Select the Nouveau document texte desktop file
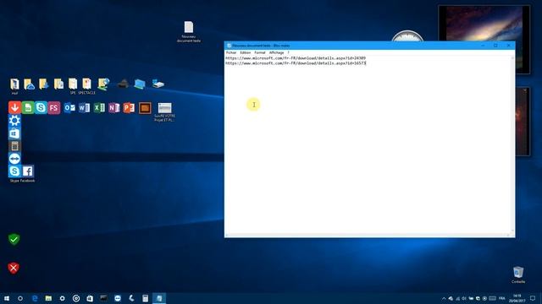 coord(189,32)
